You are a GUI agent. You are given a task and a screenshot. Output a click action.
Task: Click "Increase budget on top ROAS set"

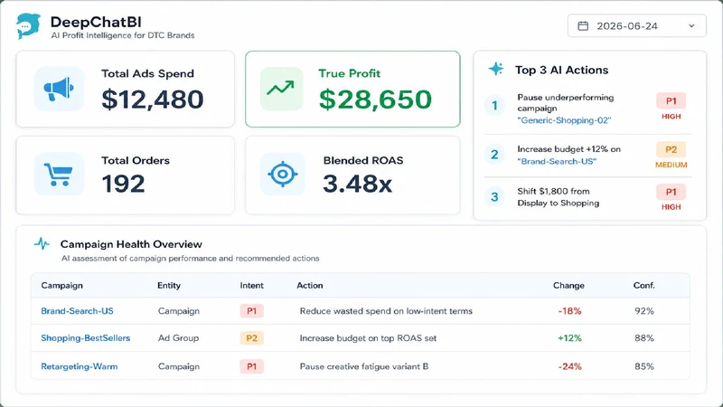click(368, 338)
